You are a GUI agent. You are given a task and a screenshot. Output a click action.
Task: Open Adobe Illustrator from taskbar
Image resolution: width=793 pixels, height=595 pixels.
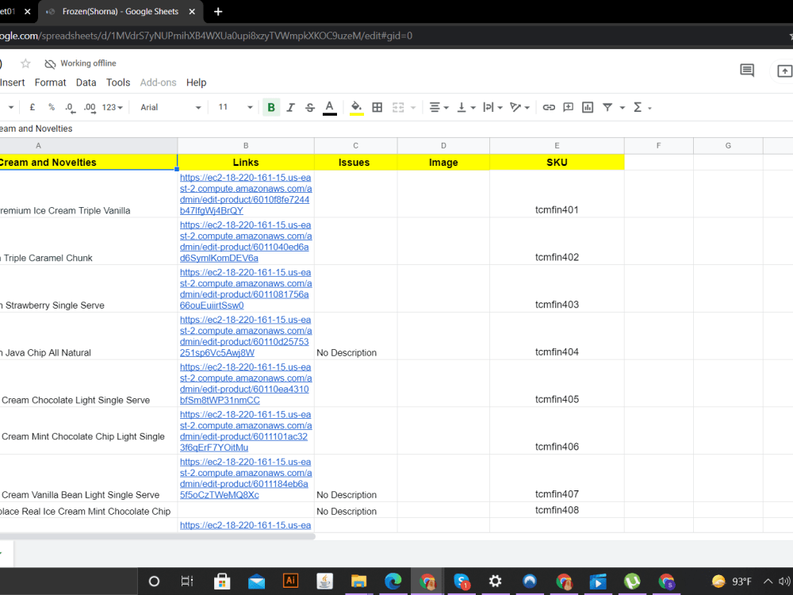click(x=291, y=581)
